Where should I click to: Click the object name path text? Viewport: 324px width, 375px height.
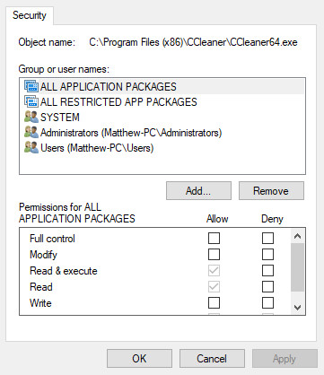click(193, 42)
